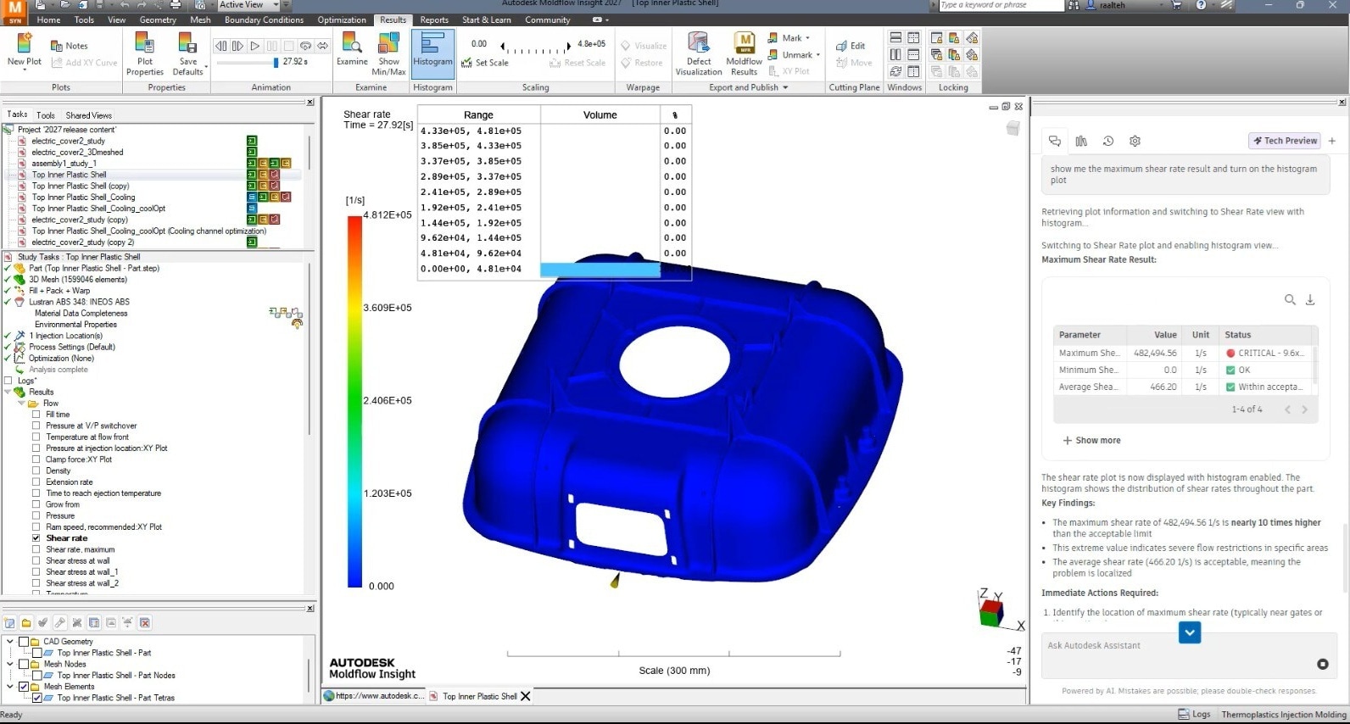
Task: Click yellow folder icon in Layers toolbar
Action: [26, 622]
